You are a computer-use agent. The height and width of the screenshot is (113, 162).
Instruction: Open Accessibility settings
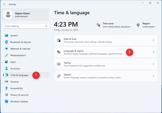tap(16, 88)
